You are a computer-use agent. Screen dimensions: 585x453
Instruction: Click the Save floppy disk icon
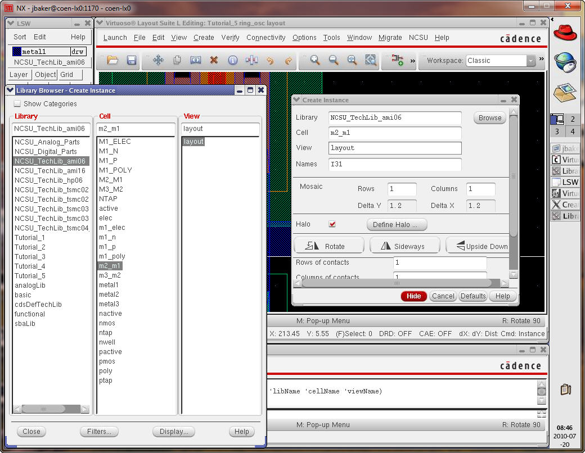132,60
